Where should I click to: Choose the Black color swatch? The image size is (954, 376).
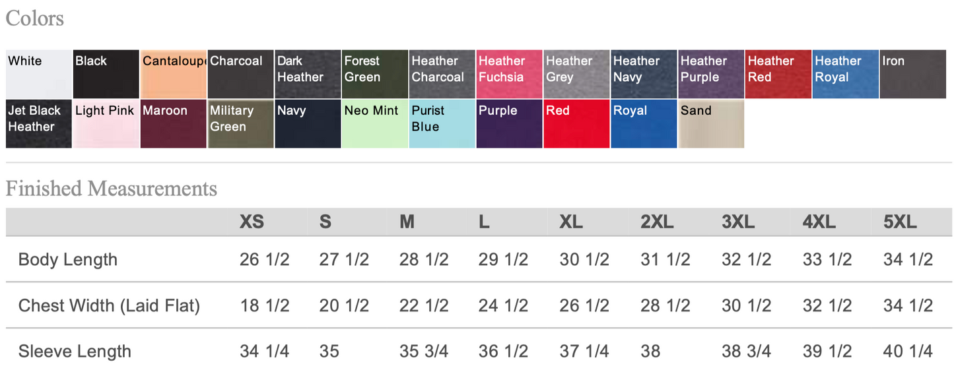(x=106, y=75)
